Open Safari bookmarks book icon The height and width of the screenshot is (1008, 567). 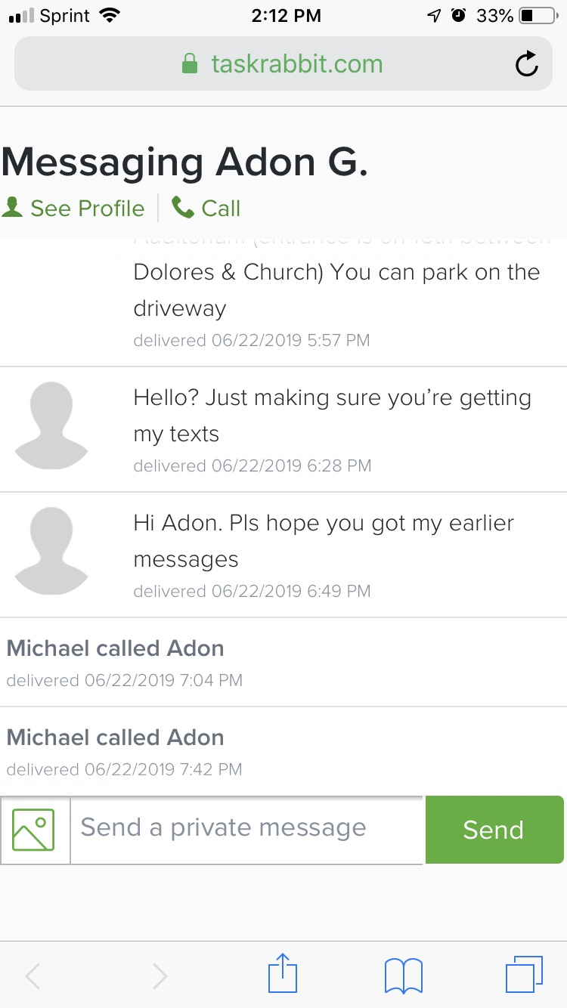pos(403,975)
